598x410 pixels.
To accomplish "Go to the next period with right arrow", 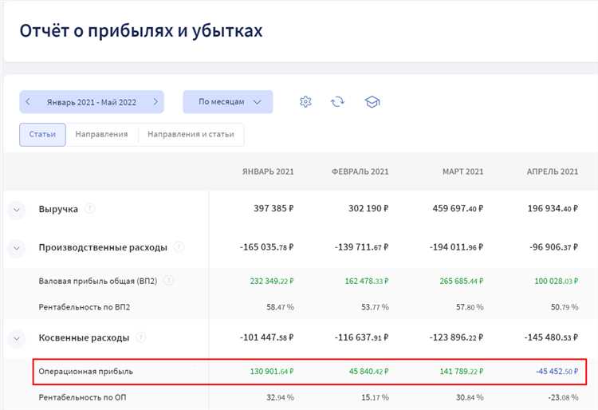I will 155,102.
